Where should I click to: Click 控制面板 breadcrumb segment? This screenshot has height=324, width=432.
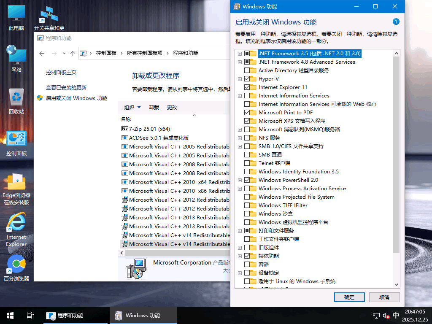click(x=106, y=53)
